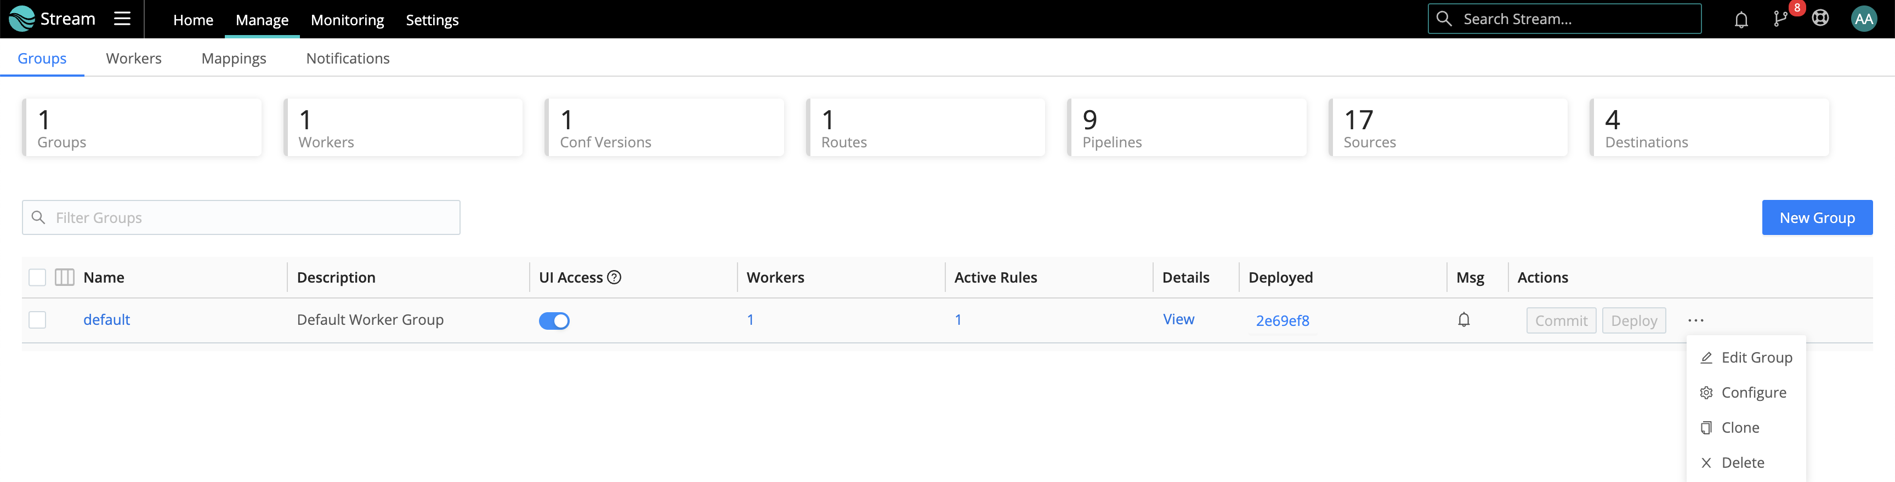1895x482 pixels.
Task: Check the select-all checkbox in table header
Action: tap(37, 277)
